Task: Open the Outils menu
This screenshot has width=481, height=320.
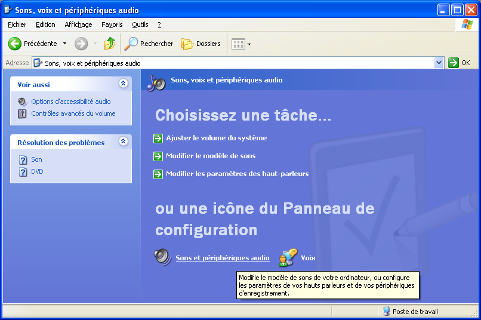Action: (x=140, y=24)
